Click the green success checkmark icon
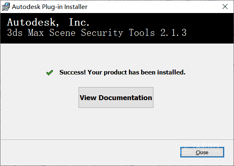The height and width of the screenshot is (166, 234). [x=50, y=73]
